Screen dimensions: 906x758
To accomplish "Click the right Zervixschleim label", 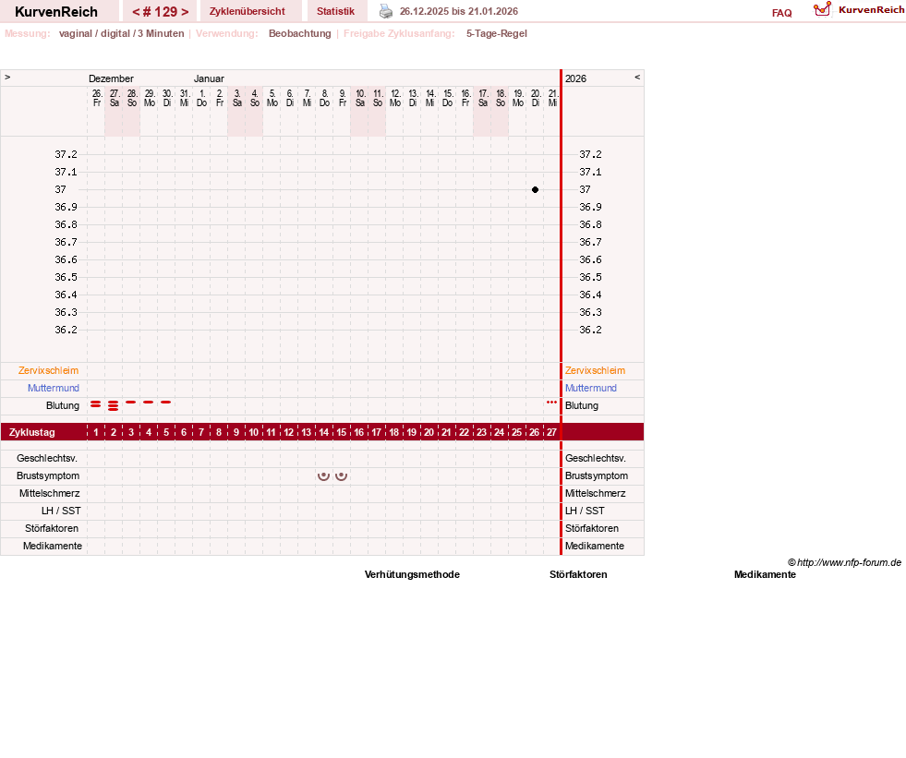I will (x=595, y=370).
